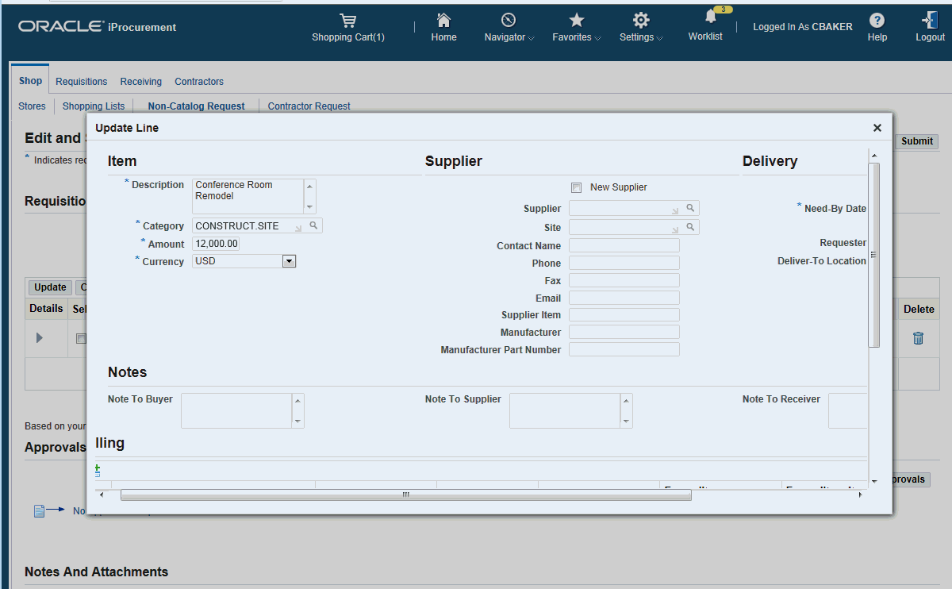Click Note To Buyer scroll-down arrow
Viewport: 952px width, 589px height.
point(298,422)
